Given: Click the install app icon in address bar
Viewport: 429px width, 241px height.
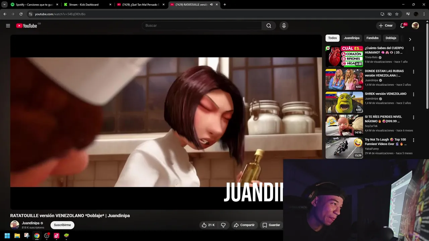Looking at the screenshot, I should [x=382, y=14].
